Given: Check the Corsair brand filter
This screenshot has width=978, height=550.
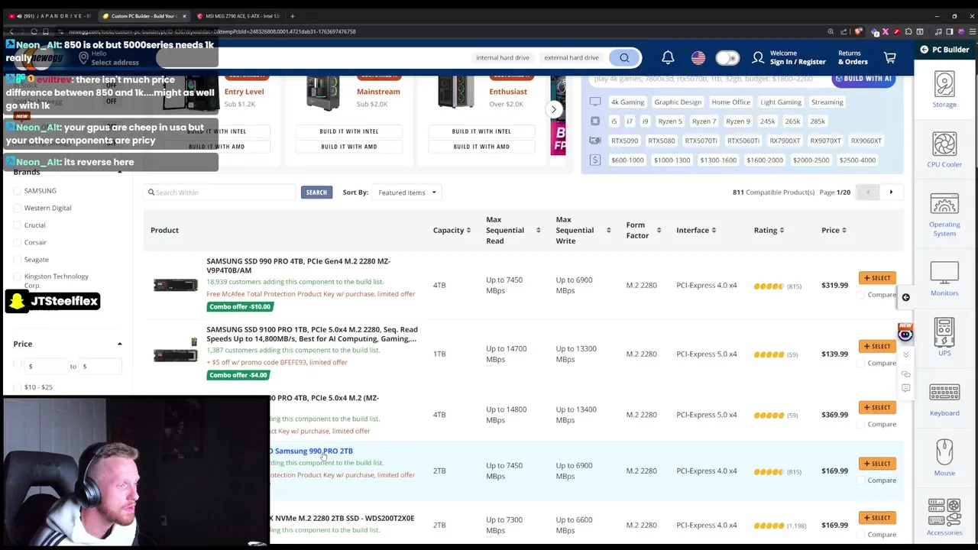Looking at the screenshot, I should tap(18, 242).
